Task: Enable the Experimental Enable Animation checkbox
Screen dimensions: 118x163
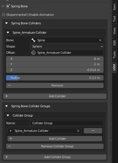Action: coord(4,15)
